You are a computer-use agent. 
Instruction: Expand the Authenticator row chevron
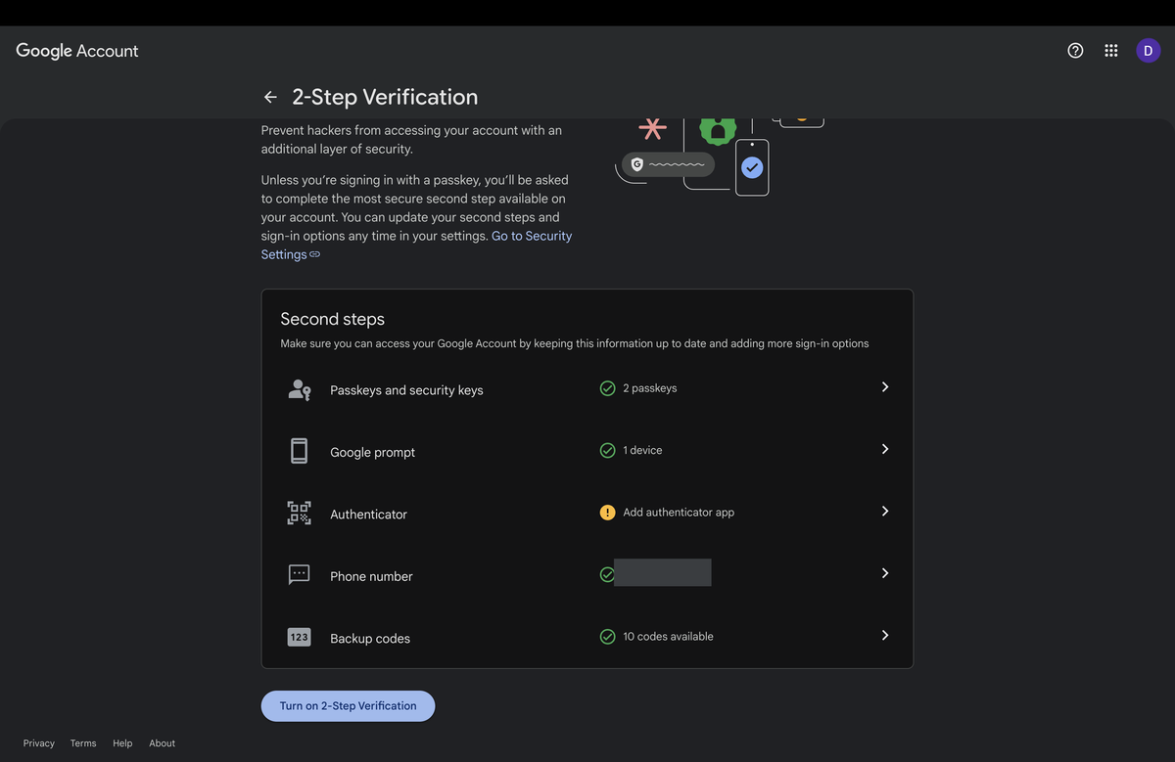[x=884, y=511]
